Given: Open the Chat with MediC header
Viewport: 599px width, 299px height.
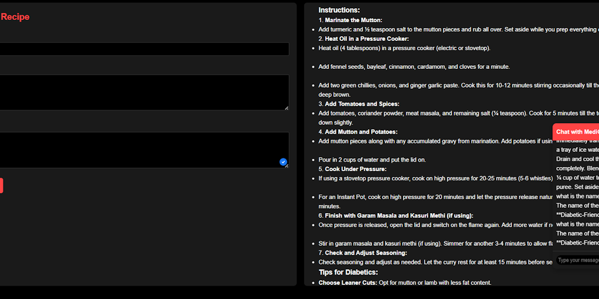Looking at the screenshot, I should pyautogui.click(x=577, y=132).
